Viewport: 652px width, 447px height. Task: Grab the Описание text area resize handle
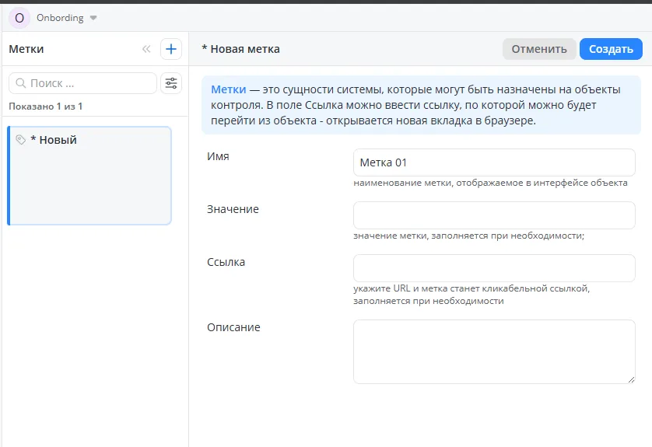[x=631, y=379]
